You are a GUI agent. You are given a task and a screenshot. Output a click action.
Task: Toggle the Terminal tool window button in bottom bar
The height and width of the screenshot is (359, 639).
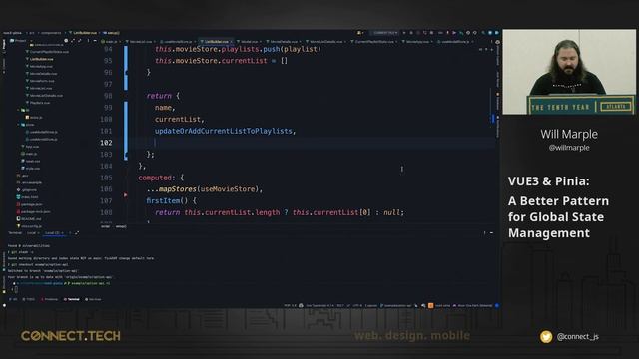point(72,299)
